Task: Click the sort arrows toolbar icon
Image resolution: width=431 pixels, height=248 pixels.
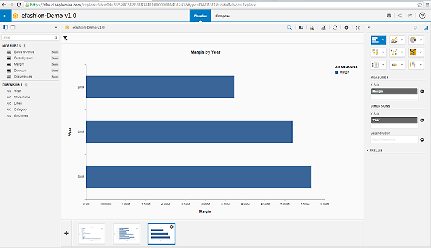Action: coord(301,28)
